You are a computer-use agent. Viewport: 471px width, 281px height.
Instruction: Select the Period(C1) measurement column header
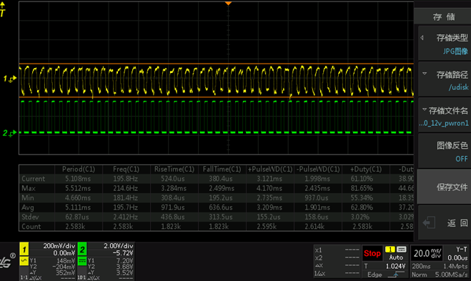(79, 169)
